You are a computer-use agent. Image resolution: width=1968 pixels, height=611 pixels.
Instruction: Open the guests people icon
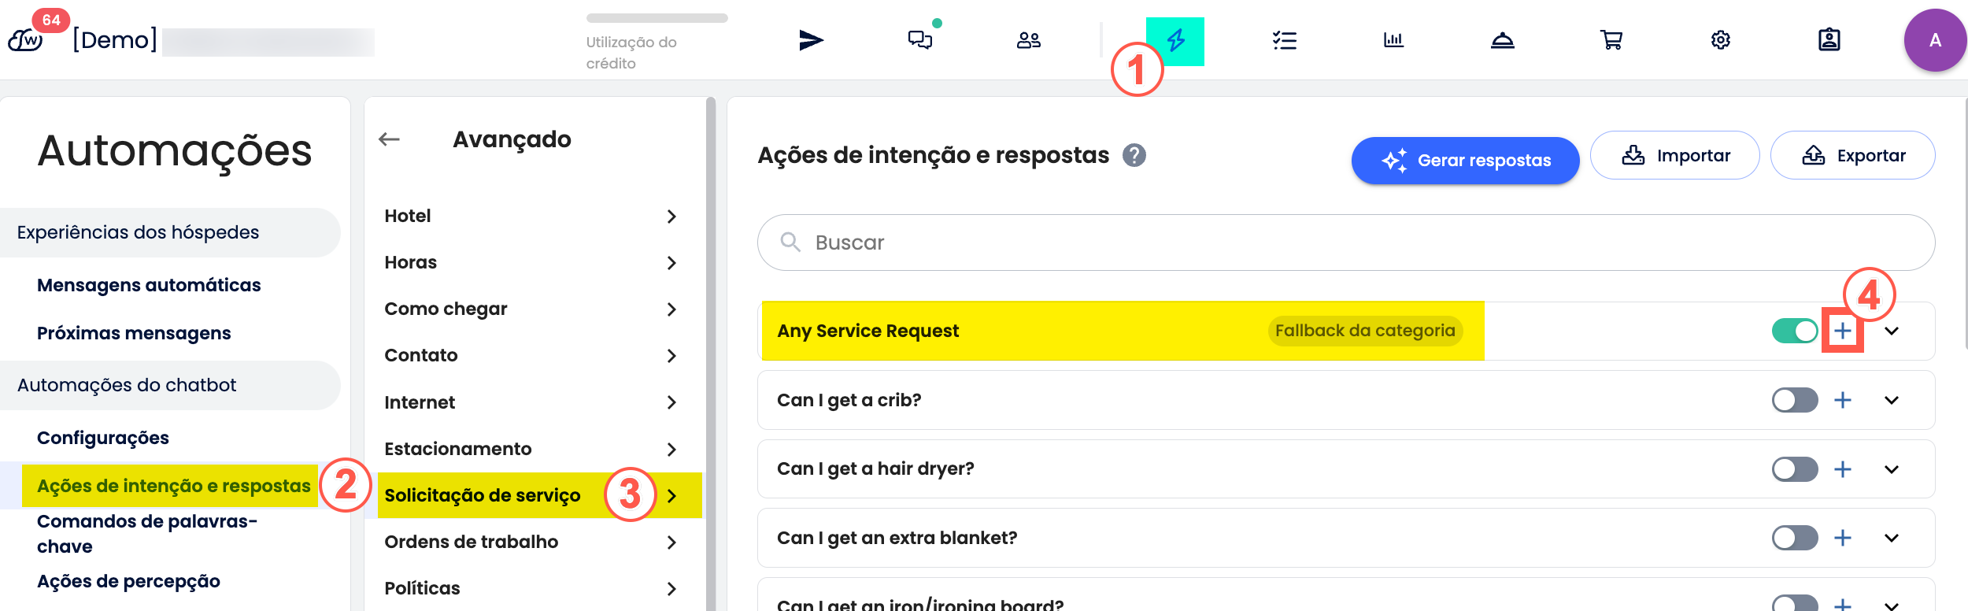pyautogui.click(x=1028, y=40)
